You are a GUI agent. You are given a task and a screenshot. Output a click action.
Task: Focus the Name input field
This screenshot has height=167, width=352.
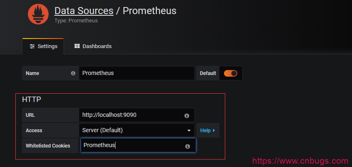click(x=136, y=73)
